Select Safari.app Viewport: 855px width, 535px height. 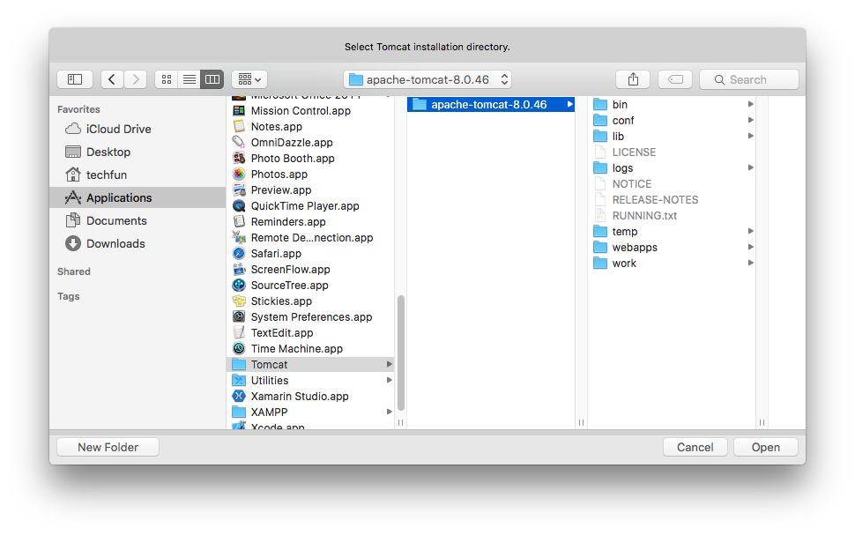click(311, 253)
